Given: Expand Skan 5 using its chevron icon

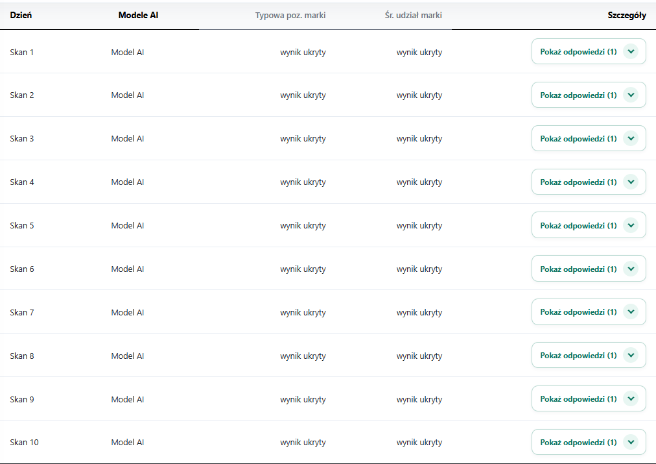Looking at the screenshot, I should tap(631, 225).
